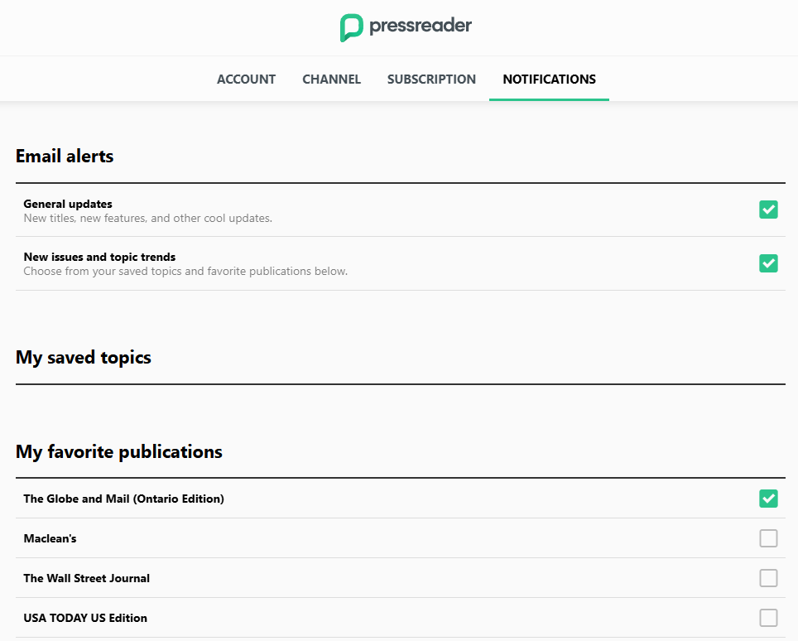The image size is (798, 641).
Task: Click the pressreader wordmark text
Action: 421,26
